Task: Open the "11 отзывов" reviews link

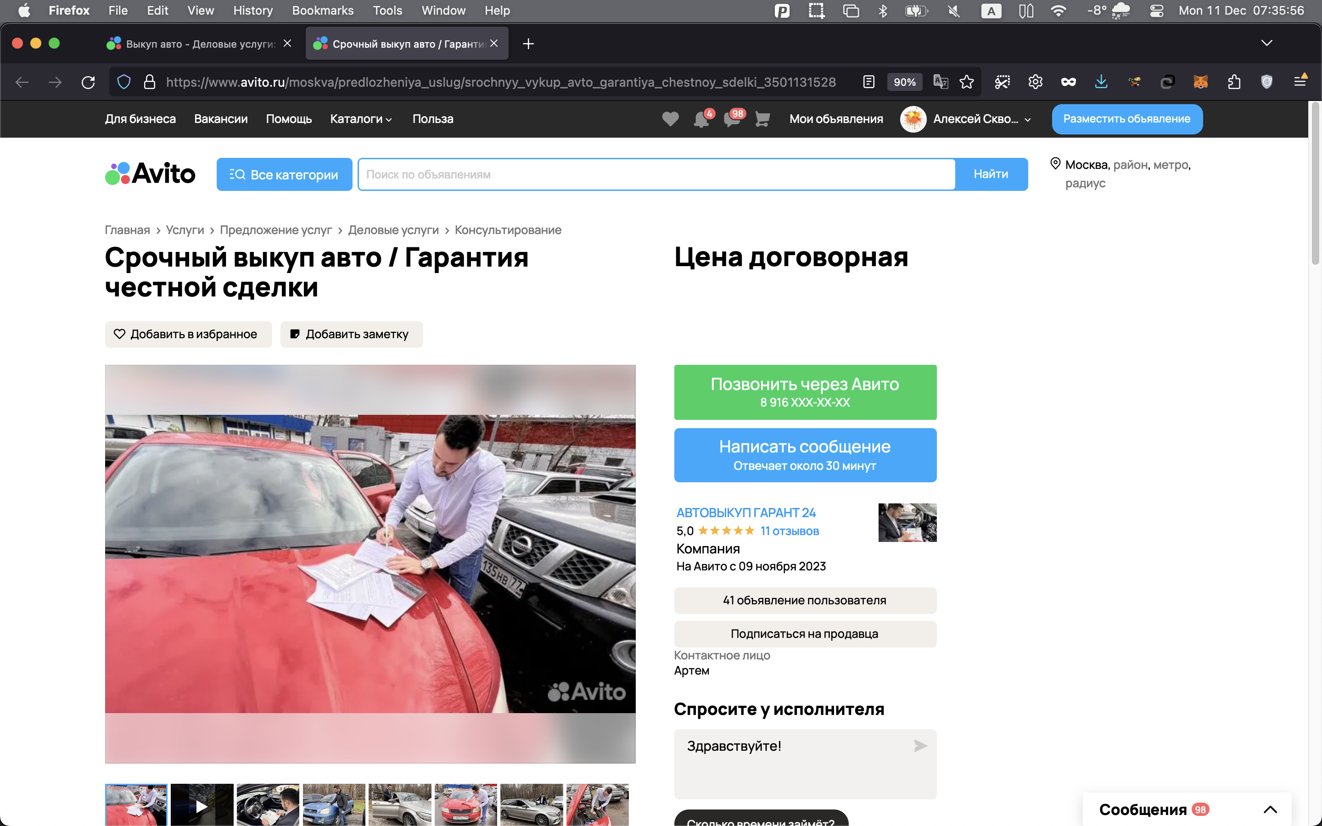Action: [790, 531]
